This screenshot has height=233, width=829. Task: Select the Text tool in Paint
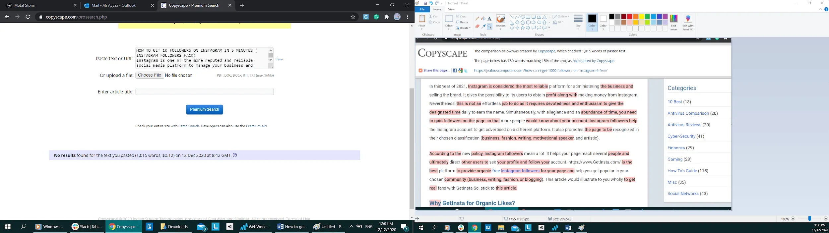(489, 19)
